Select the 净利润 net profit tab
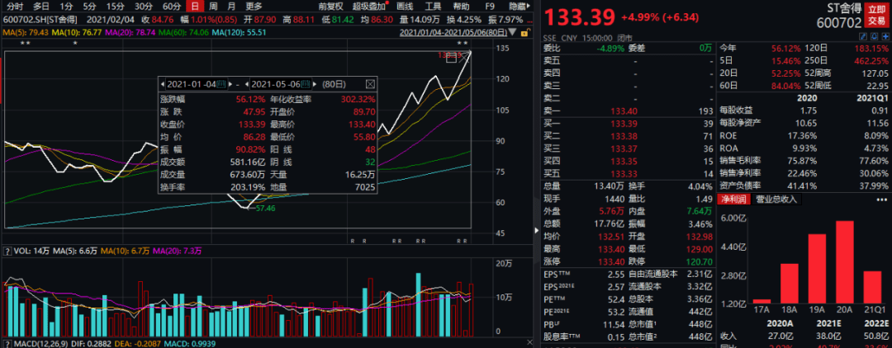The height and width of the screenshot is (348, 892). tap(734, 200)
